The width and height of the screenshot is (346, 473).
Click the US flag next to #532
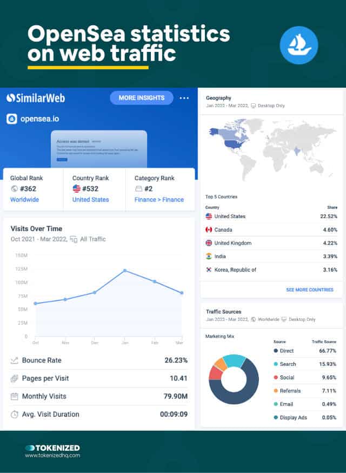pos(77,188)
